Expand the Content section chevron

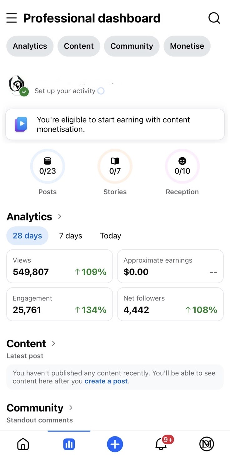click(x=53, y=343)
